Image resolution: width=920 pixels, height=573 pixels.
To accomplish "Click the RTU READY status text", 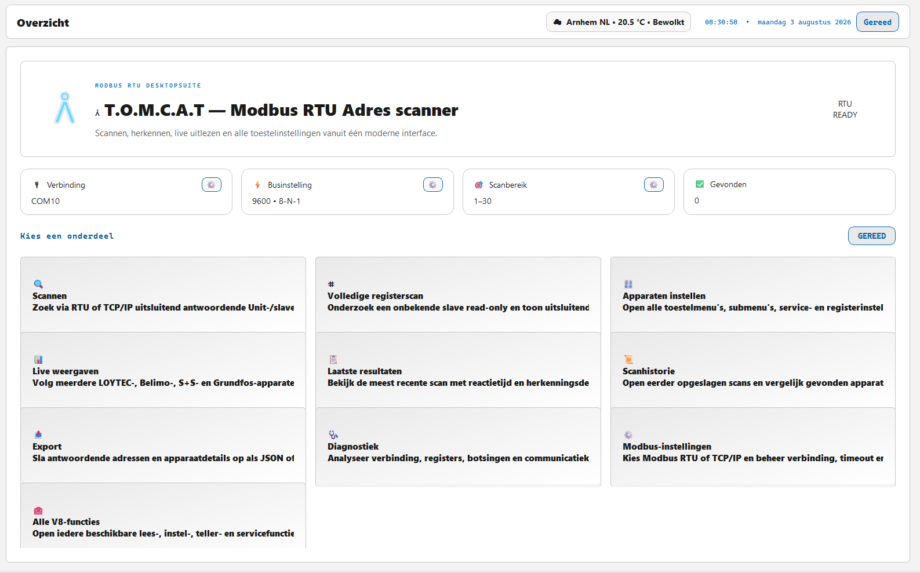I will [845, 109].
